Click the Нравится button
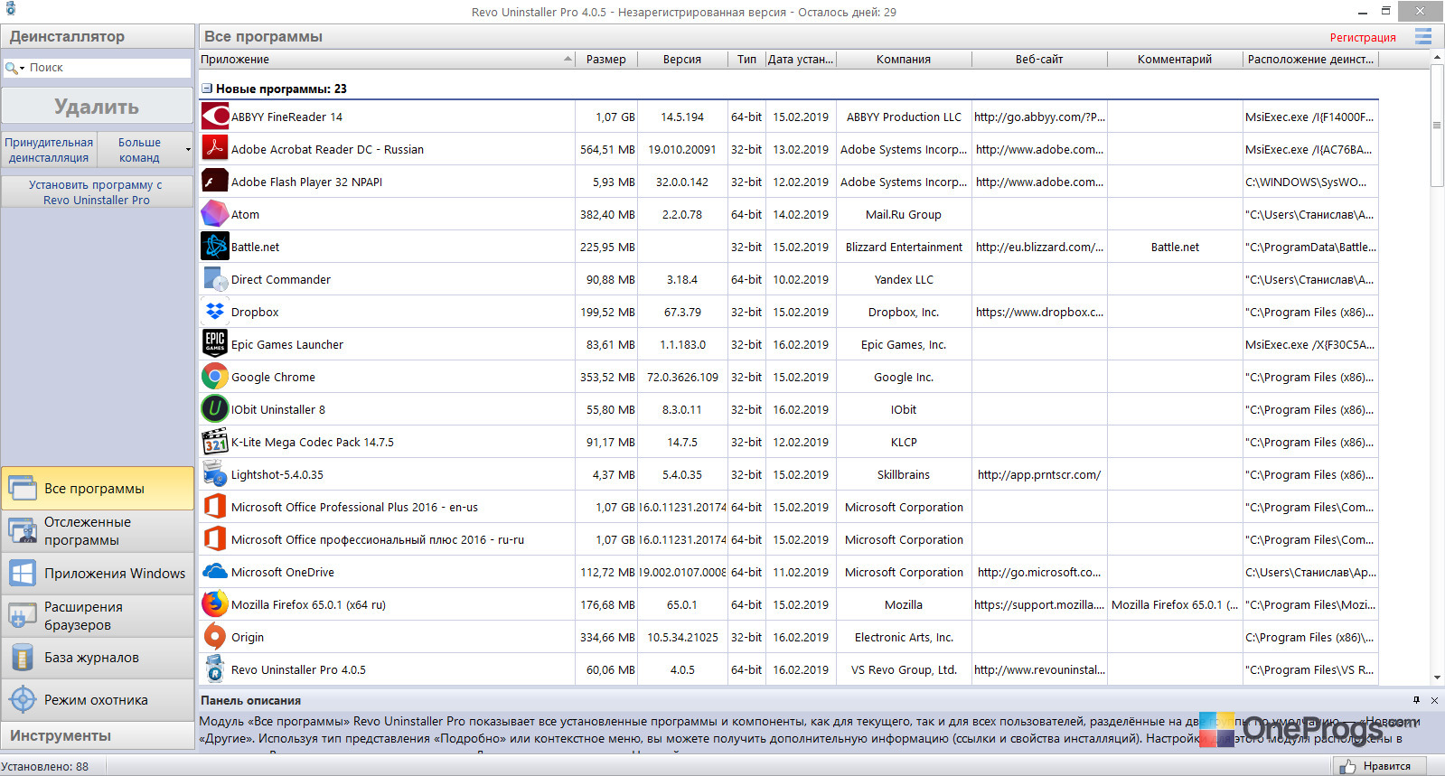 (x=1379, y=766)
